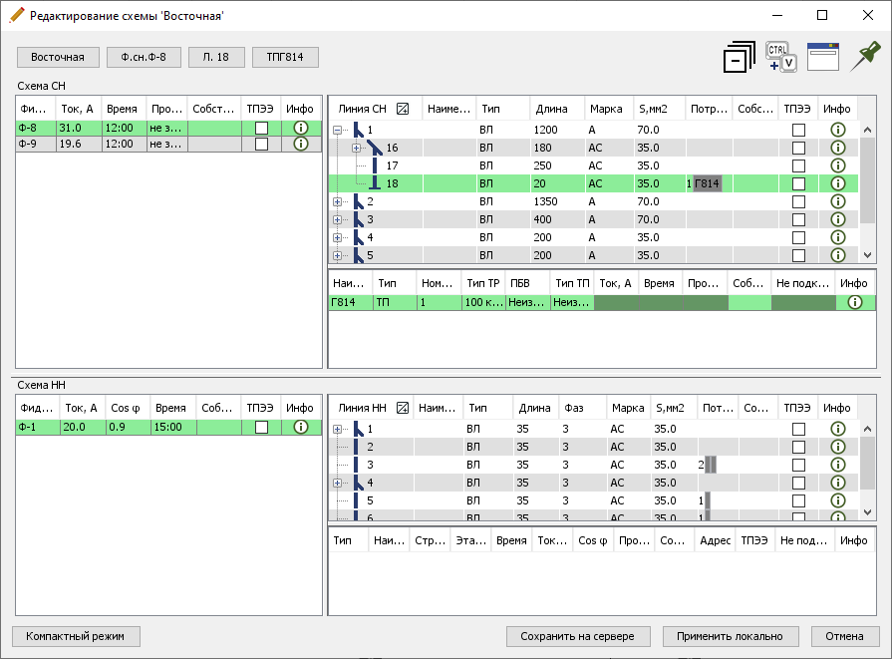Screen dimensions: 892x659
Task: Select the Л. 18 breadcrumb tab
Action: pos(216,57)
